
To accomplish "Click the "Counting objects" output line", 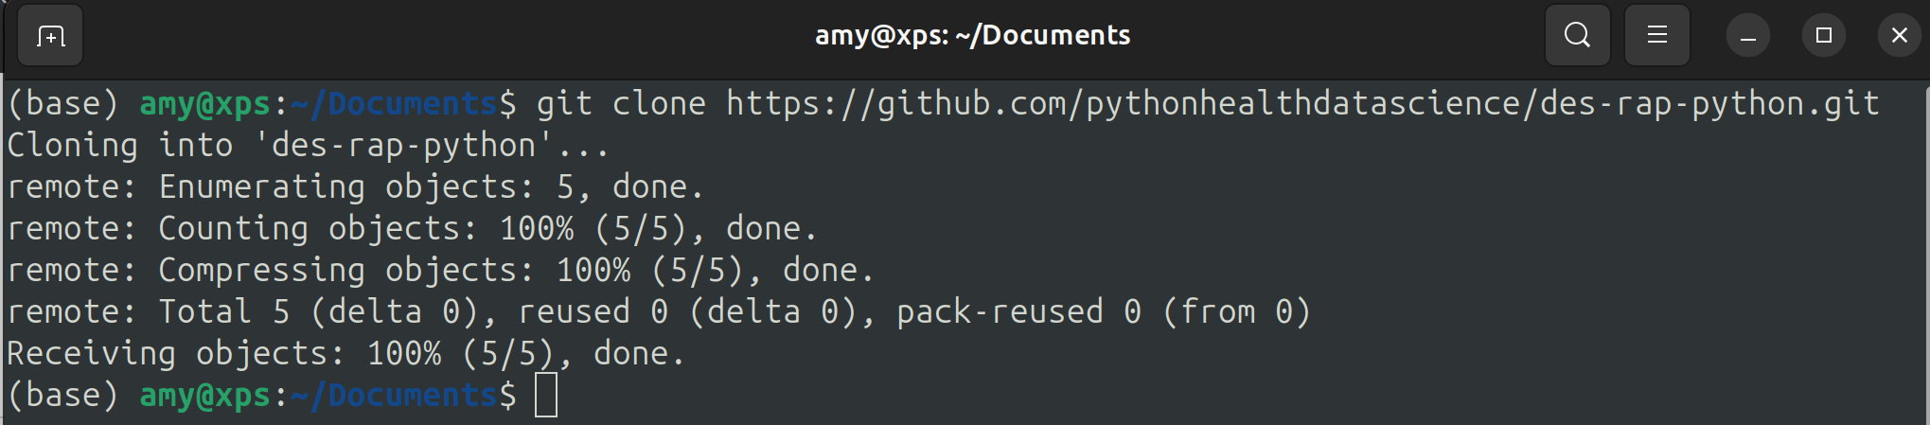I will (x=412, y=229).
